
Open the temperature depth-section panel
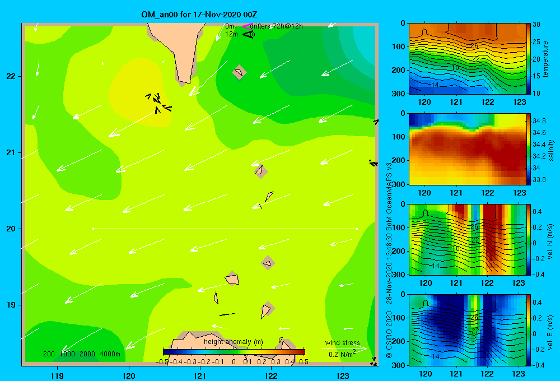point(467,59)
